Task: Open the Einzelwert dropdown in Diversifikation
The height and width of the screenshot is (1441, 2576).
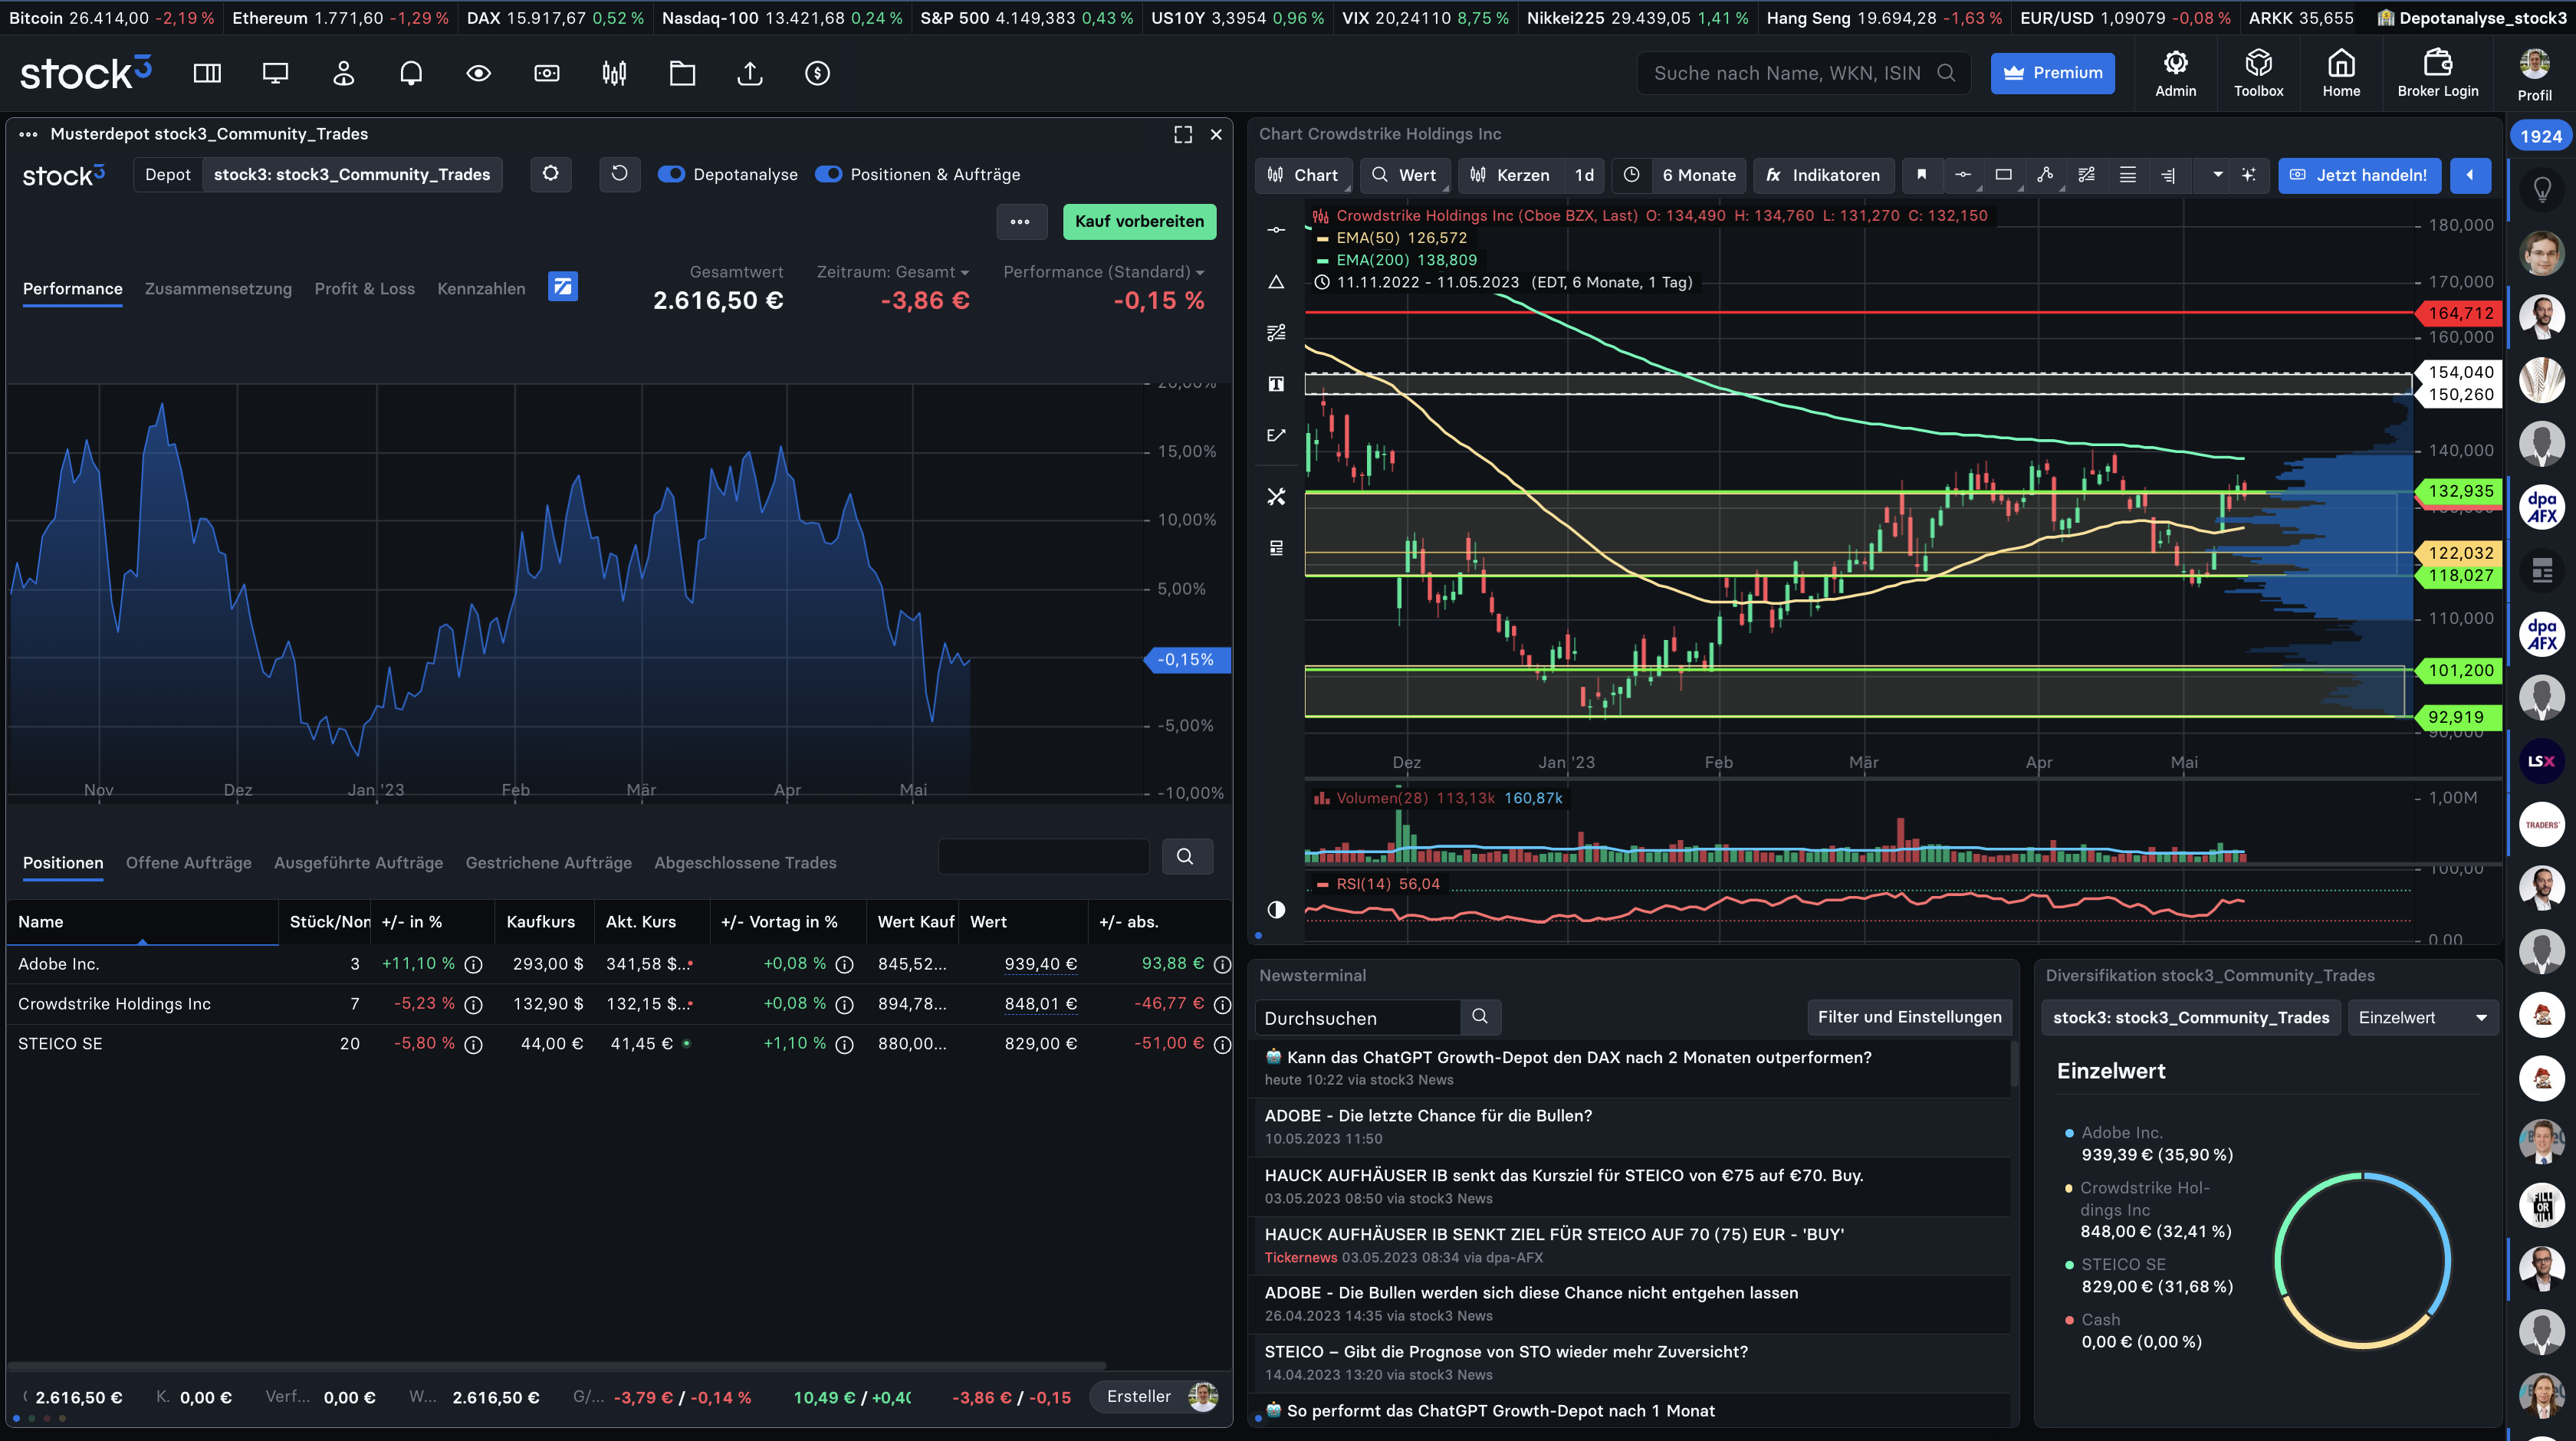Action: [x=2423, y=1018]
